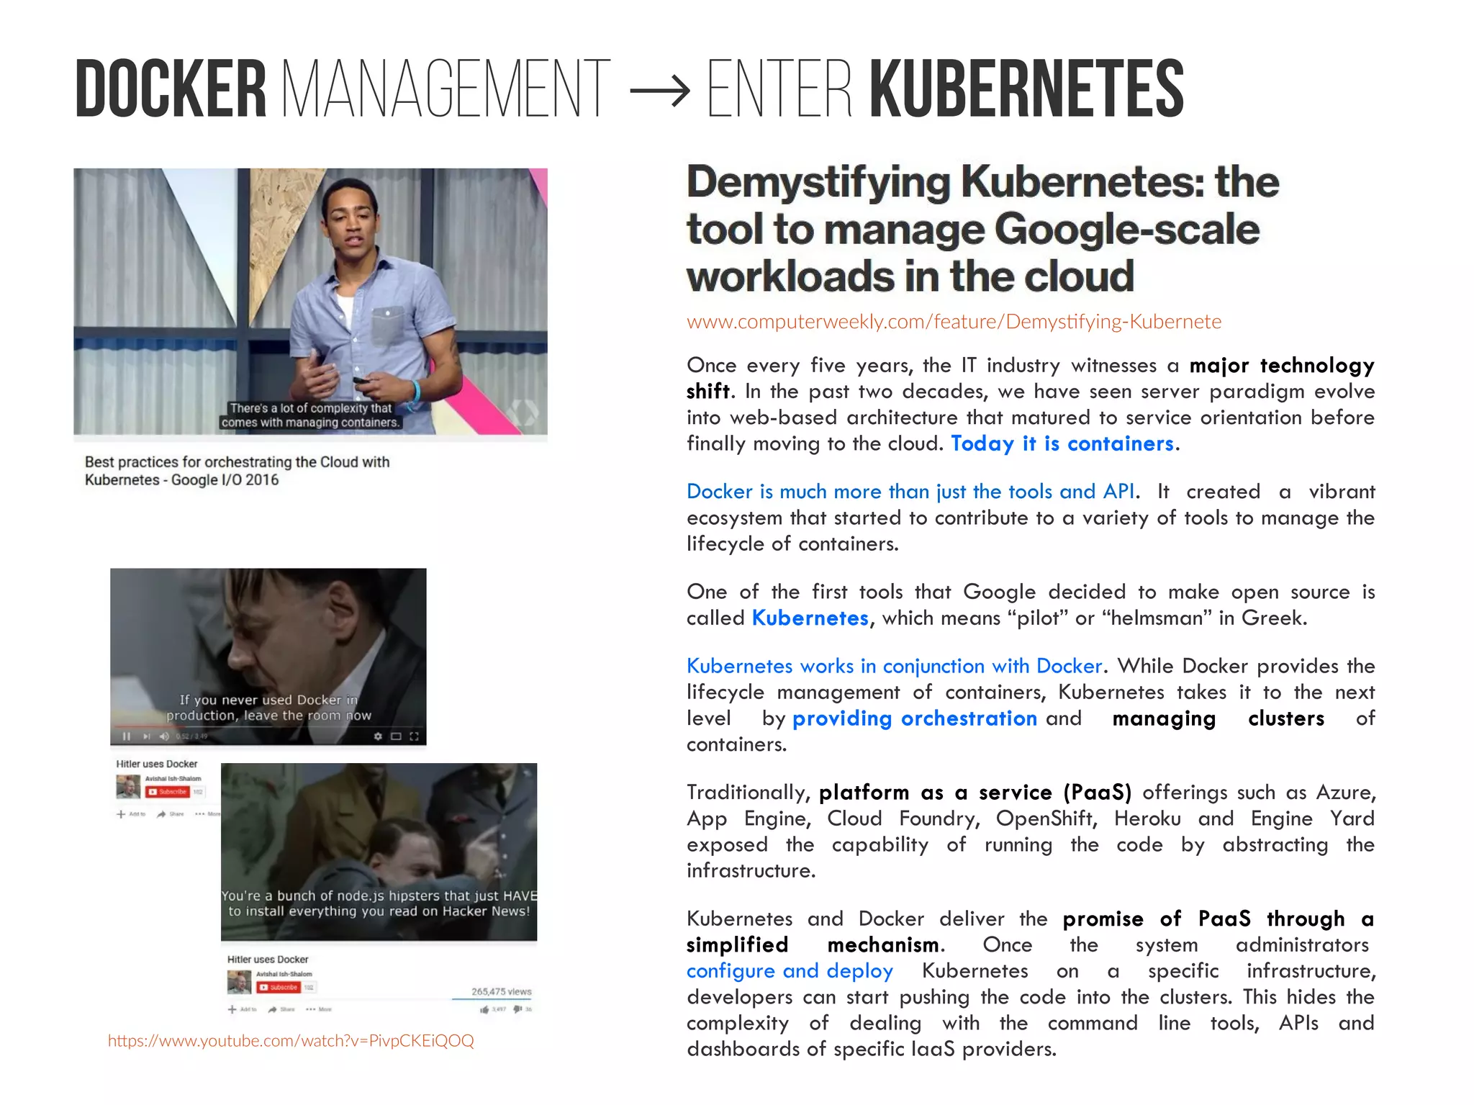Click the blue 'Kubernetes' word in third paragraph

coord(810,618)
